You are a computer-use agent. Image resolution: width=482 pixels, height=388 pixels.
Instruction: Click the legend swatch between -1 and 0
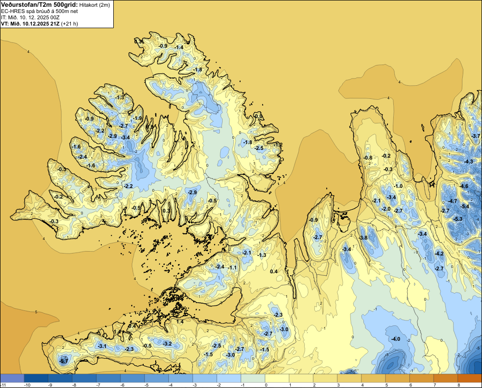[253, 378]
